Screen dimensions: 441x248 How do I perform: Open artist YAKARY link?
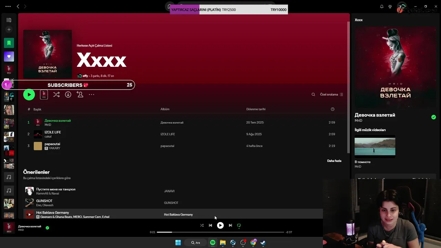click(54, 148)
